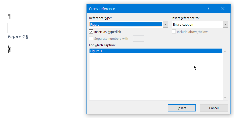Toggle Include above/below checkbox
The image size is (234, 118).
pyautogui.click(x=174, y=32)
